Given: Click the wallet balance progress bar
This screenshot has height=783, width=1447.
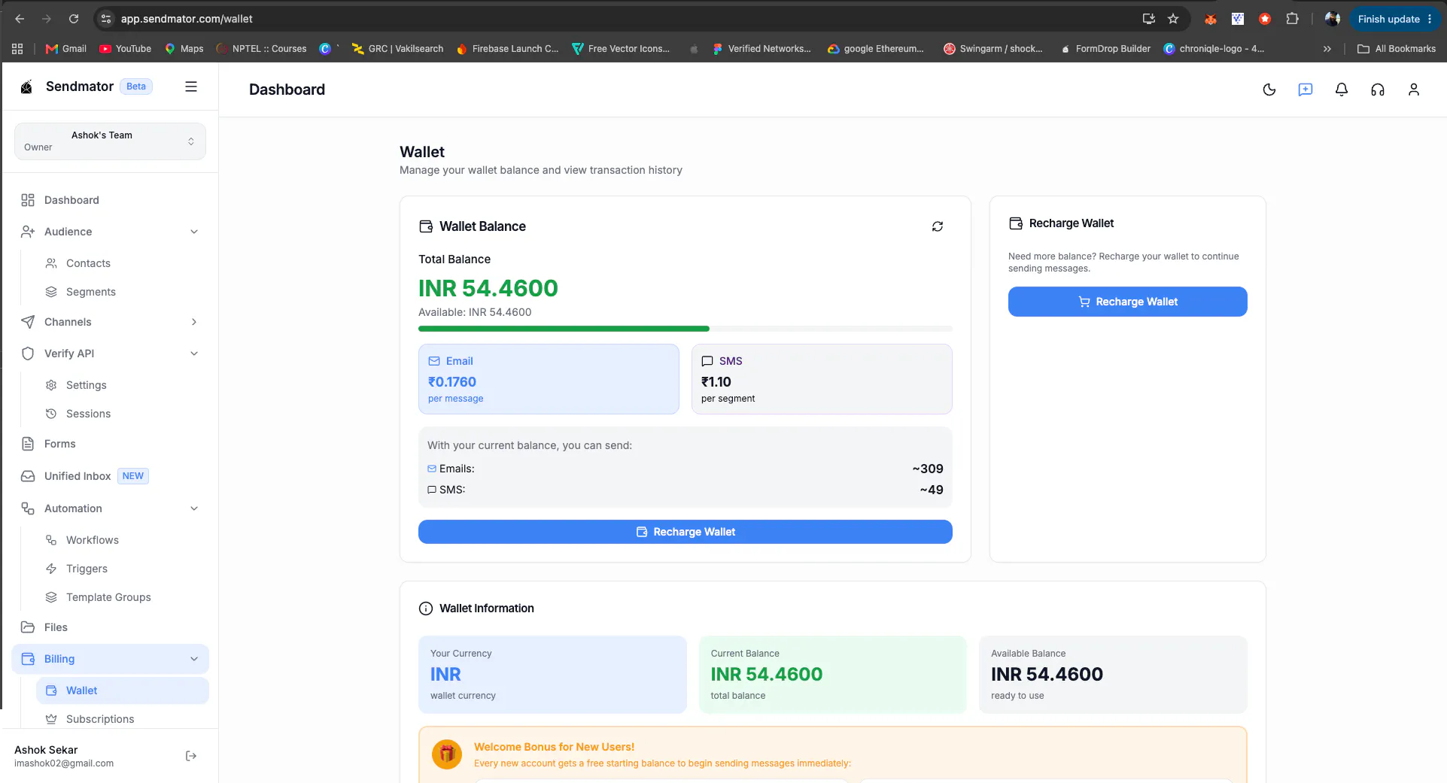Looking at the screenshot, I should (686, 329).
